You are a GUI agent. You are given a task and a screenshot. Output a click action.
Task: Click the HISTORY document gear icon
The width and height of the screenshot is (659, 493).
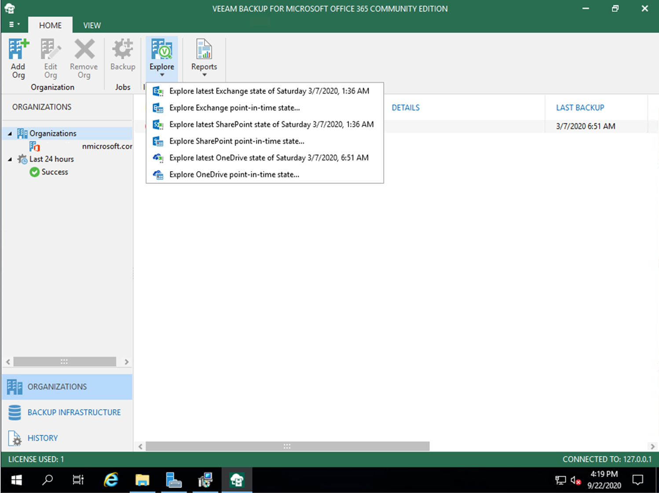pyautogui.click(x=15, y=438)
